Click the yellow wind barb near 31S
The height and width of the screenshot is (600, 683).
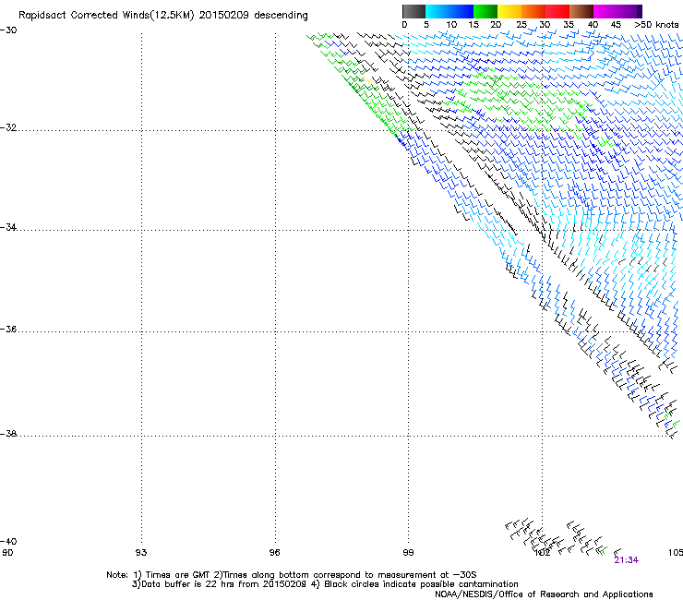tap(368, 79)
